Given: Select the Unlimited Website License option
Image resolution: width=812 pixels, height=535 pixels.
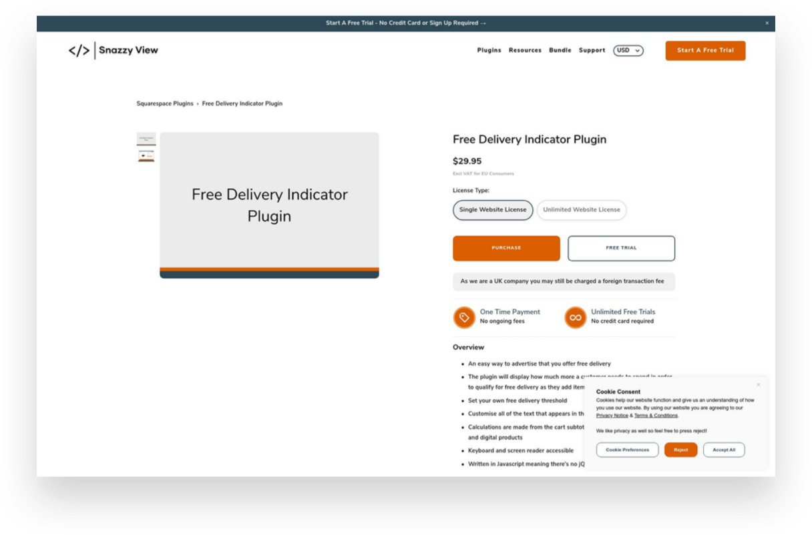Looking at the screenshot, I should (x=581, y=209).
